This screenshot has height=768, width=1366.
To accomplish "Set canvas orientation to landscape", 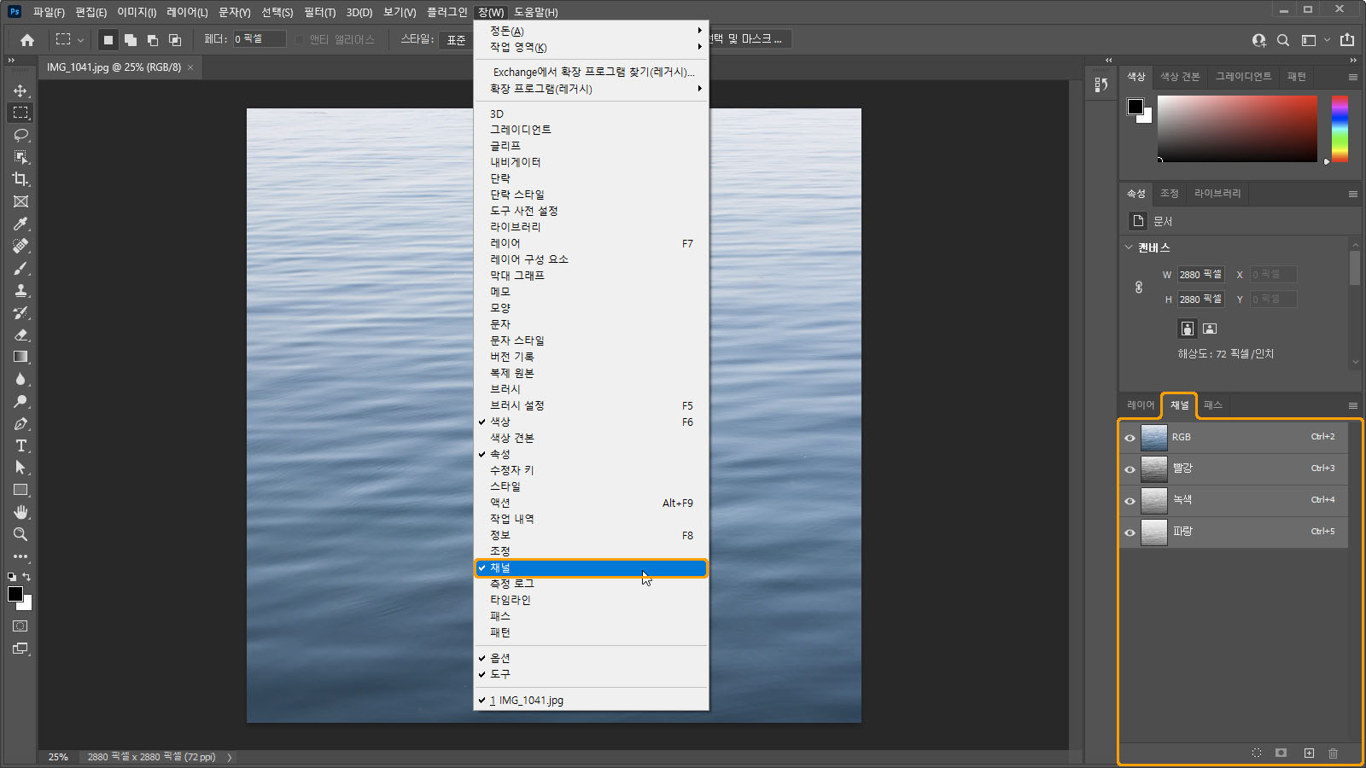I will tap(1210, 329).
